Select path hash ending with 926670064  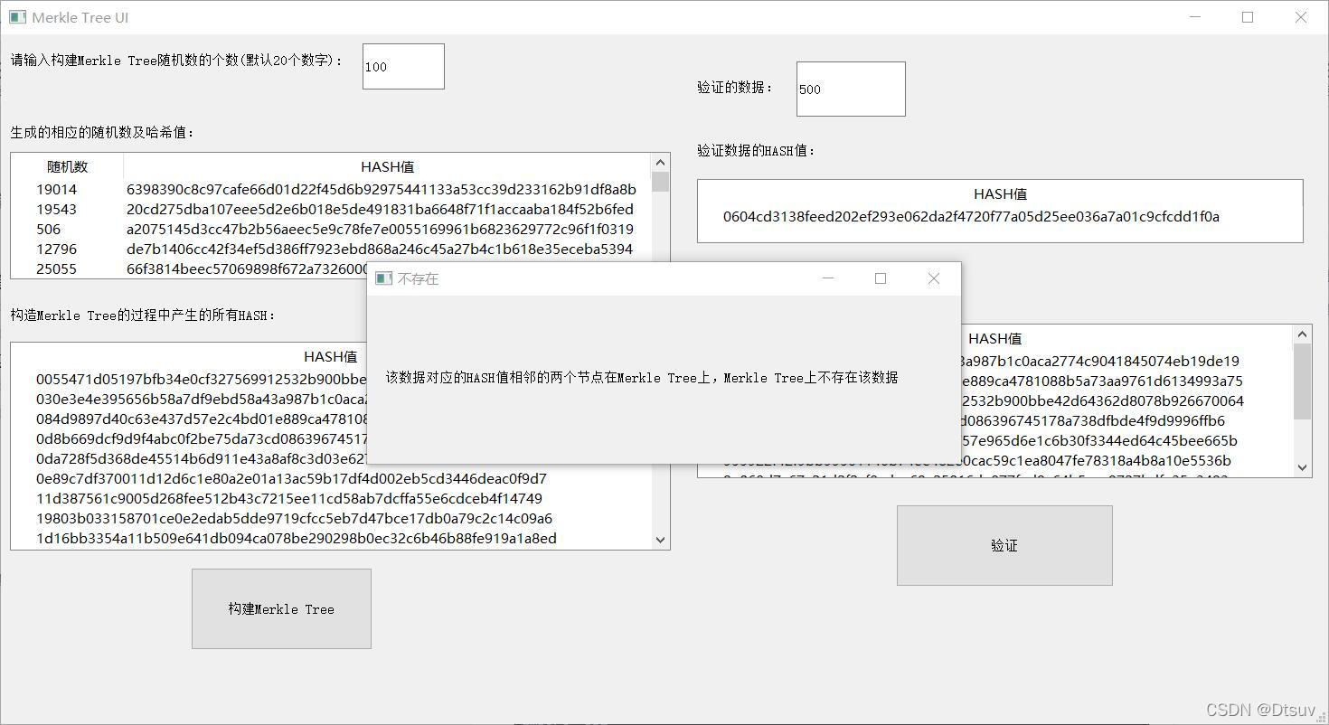1103,400
